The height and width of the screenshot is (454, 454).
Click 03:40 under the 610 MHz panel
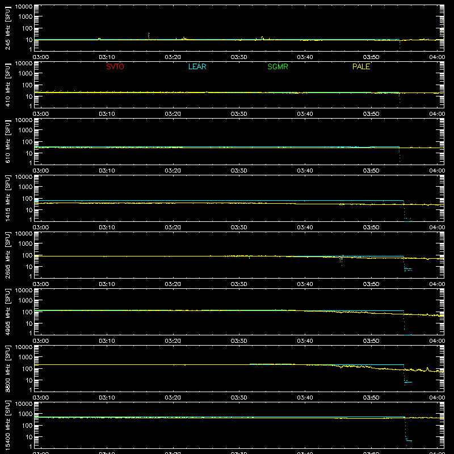[305, 171]
